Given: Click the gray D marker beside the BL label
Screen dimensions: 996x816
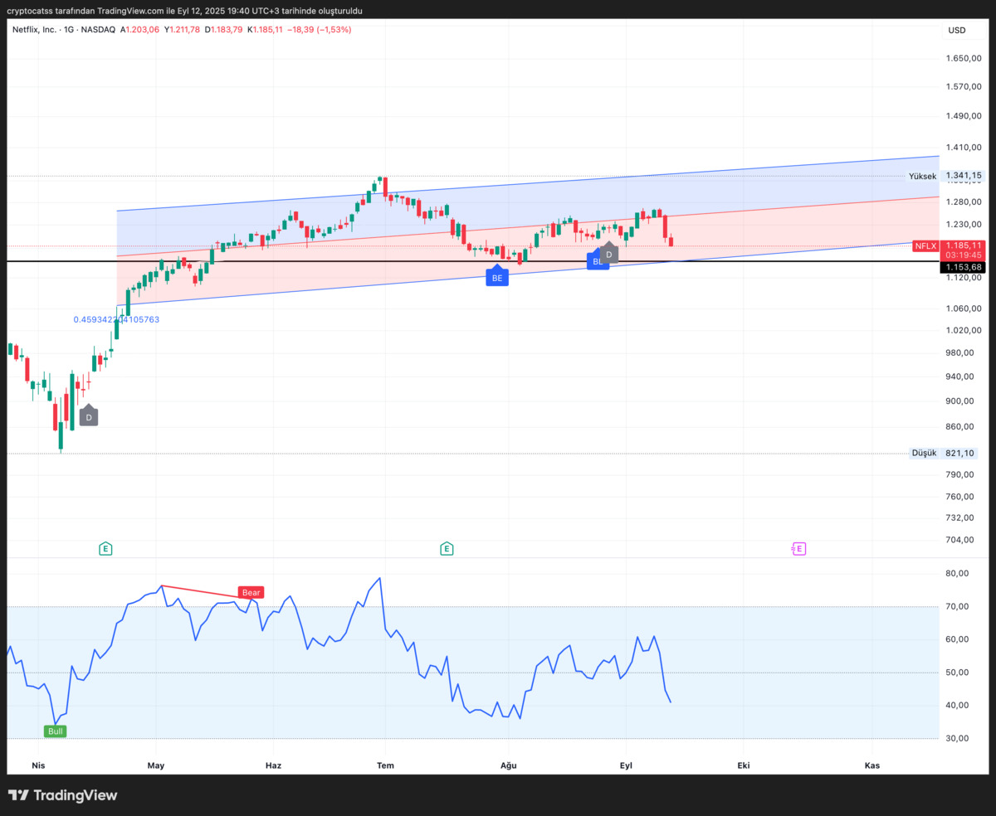Looking at the screenshot, I should pos(609,254).
